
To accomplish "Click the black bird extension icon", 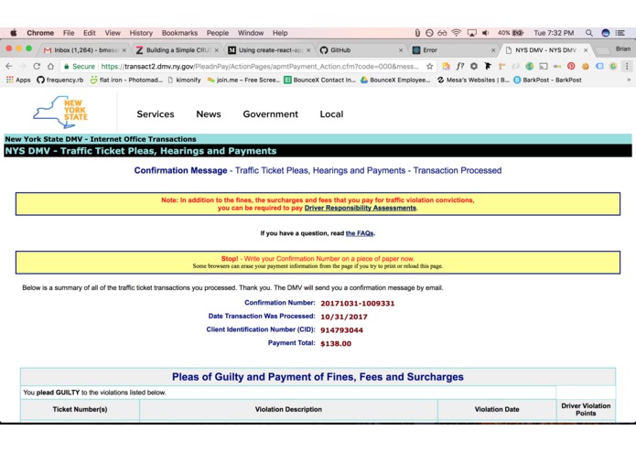I will [x=488, y=66].
